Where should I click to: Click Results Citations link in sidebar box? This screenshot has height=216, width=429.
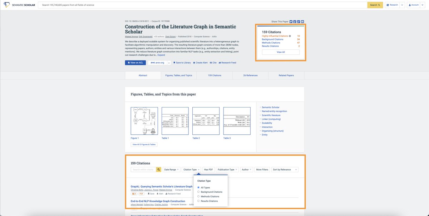click(x=270, y=46)
